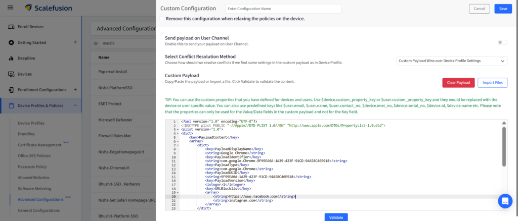Screen dimensions: 518x221
Task: Save the custom configuration
Action: [x=503, y=9]
